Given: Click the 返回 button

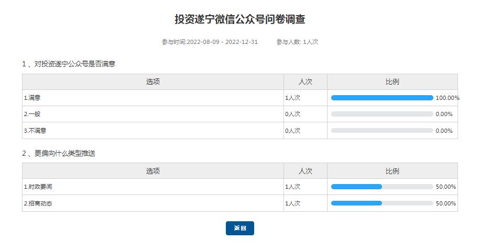Looking at the screenshot, I should point(239,228).
